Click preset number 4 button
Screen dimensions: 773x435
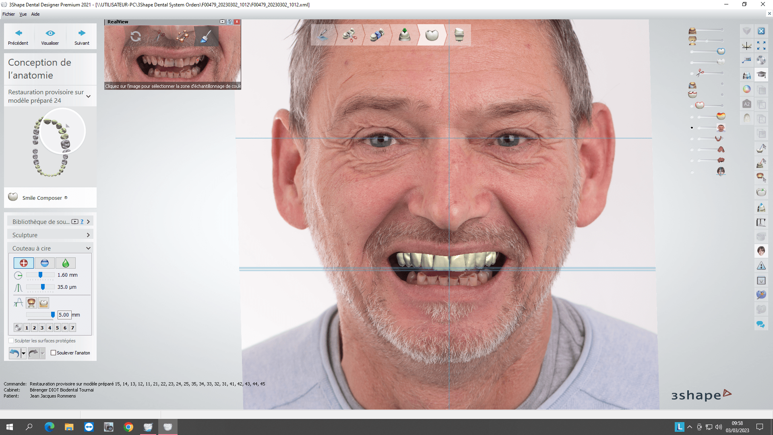click(x=50, y=328)
